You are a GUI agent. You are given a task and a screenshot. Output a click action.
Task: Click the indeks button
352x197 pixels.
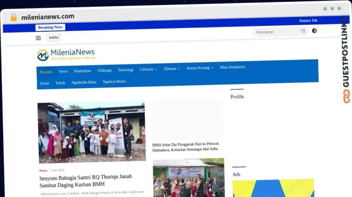point(54,38)
